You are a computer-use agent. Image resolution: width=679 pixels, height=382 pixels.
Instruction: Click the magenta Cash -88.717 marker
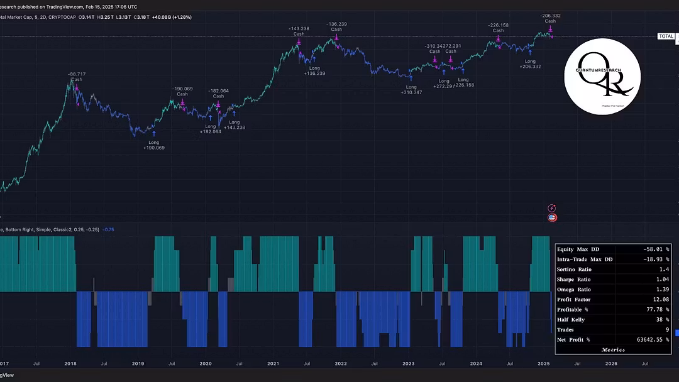pyautogui.click(x=77, y=87)
